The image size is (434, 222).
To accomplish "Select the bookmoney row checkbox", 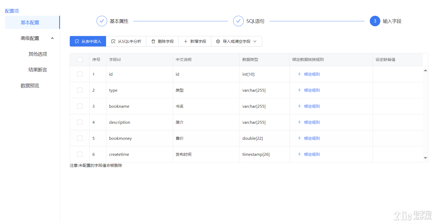I will (x=80, y=138).
